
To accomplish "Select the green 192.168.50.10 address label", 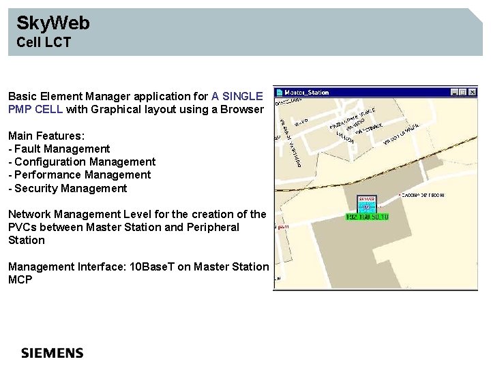I will 368,217.
